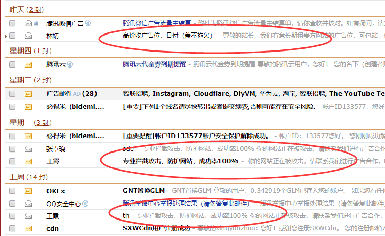Click the unread envelope icon for 腾讯云
This screenshot has height=236, width=385.
click(x=28, y=64)
